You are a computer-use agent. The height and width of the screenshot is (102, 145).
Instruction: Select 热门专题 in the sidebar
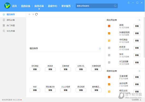click(x=13, y=25)
